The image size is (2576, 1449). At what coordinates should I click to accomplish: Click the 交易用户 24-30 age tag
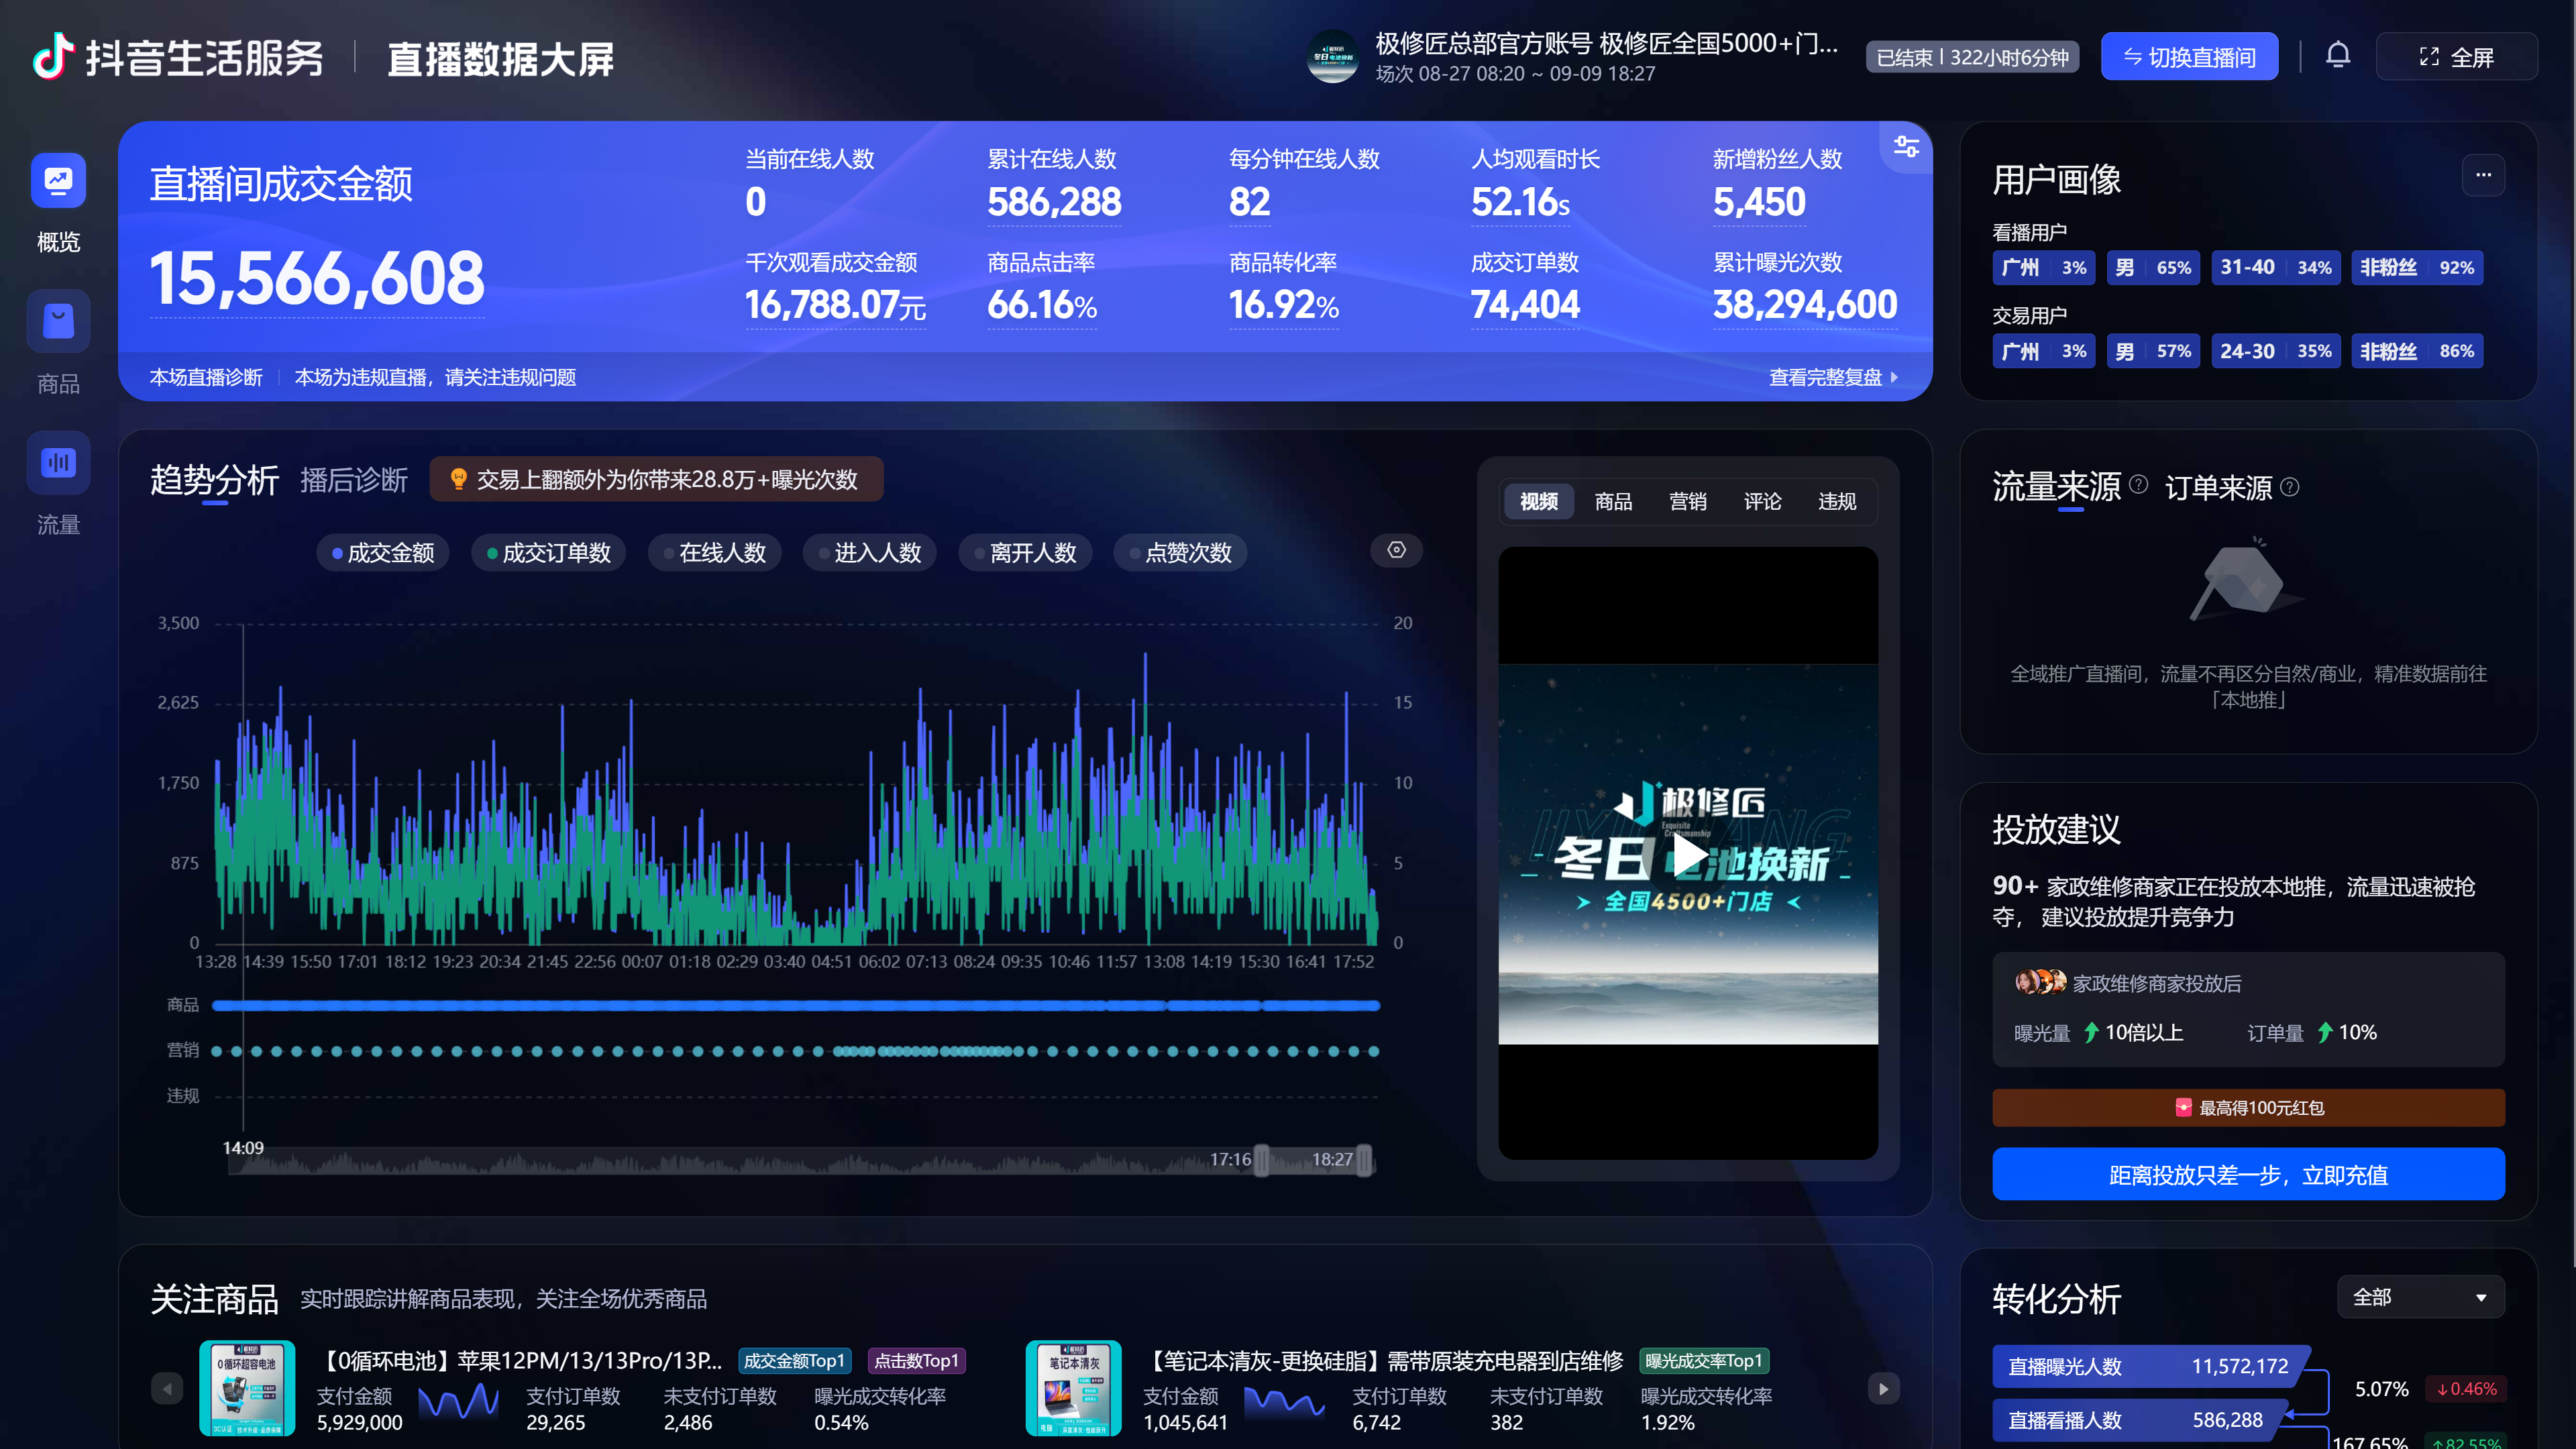pos(2275,351)
